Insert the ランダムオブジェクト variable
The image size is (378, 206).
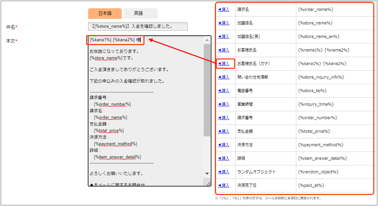click(224, 172)
